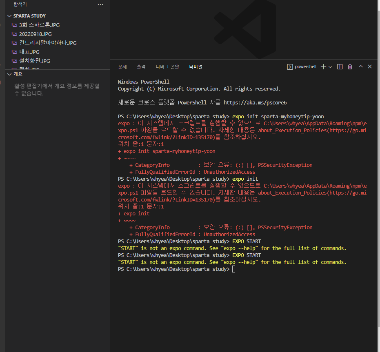Image resolution: width=380 pixels, height=352 pixels.
Task: Select the 터미널 terminal tab
Action: pos(196,66)
